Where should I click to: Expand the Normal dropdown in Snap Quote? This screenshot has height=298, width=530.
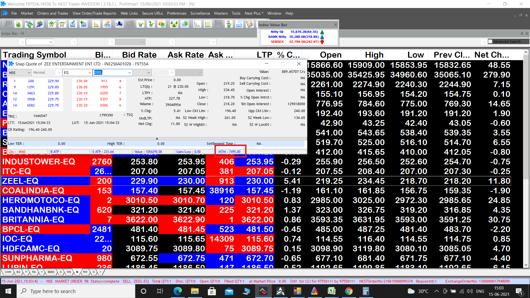[x=59, y=73]
